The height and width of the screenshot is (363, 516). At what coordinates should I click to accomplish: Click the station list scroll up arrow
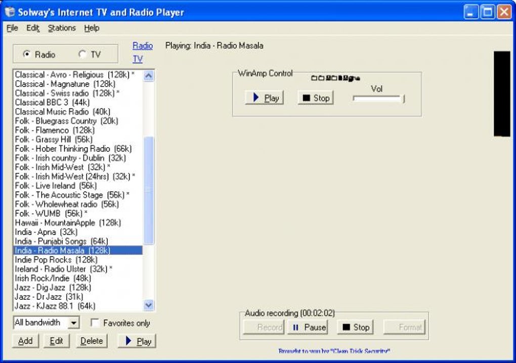(x=149, y=76)
